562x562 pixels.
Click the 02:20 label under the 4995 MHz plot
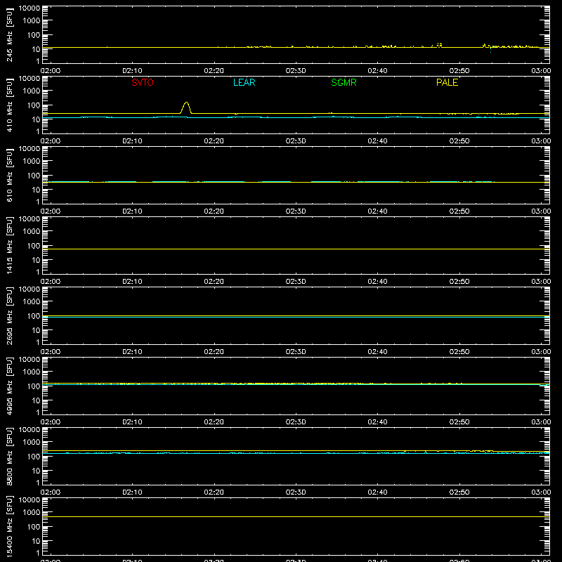pyautogui.click(x=214, y=422)
